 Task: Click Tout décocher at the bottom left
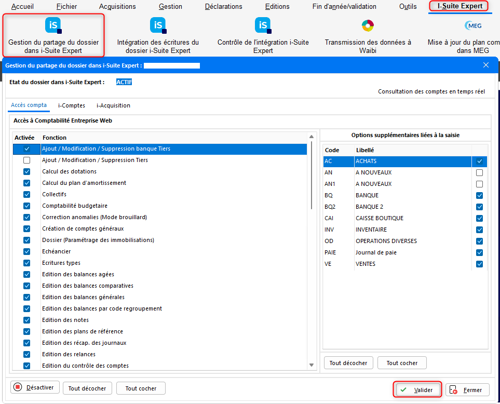(x=87, y=388)
